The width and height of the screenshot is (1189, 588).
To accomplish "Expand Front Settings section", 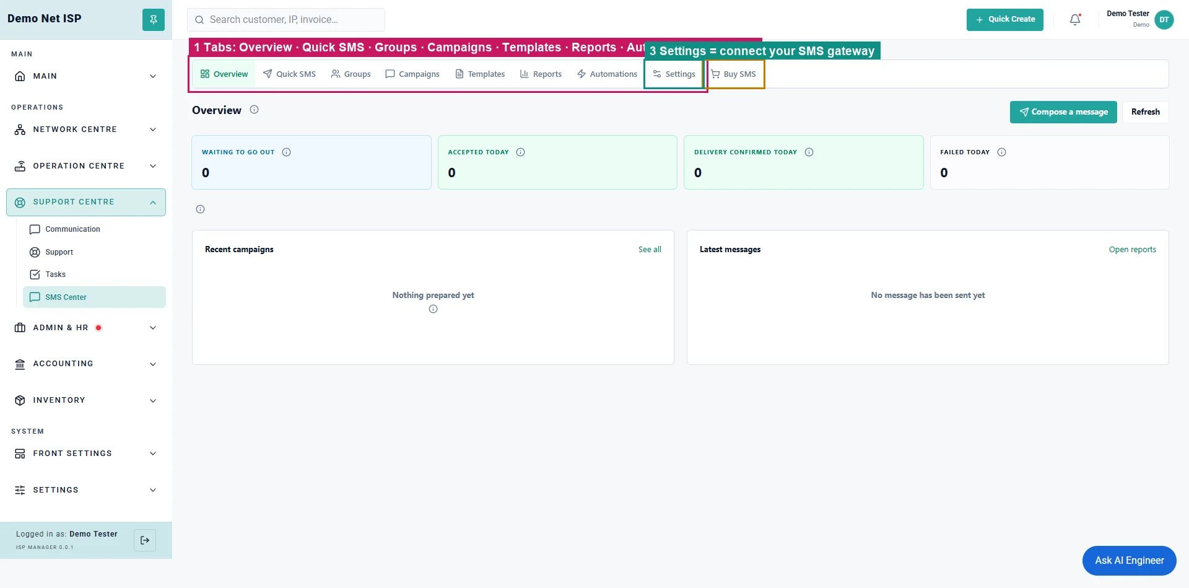I will click(x=86, y=454).
